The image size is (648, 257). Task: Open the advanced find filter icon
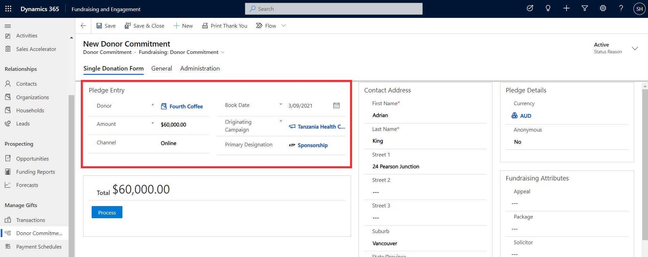(585, 8)
